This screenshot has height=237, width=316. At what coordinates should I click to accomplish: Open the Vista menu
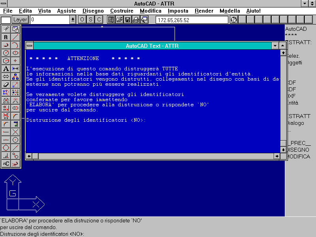click(x=44, y=11)
